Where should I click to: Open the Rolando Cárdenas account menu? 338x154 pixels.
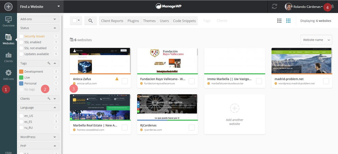tap(308, 7)
